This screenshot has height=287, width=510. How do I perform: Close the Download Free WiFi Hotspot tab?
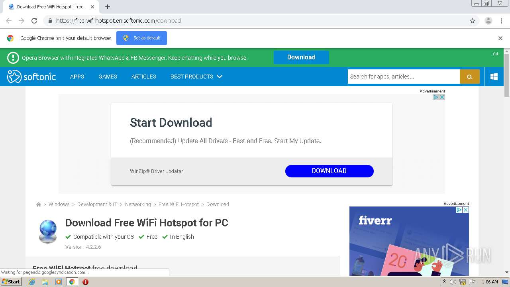92,7
